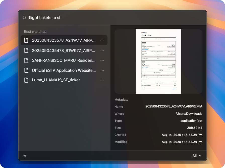Click the Downloads path value in Metadata

click(189, 114)
